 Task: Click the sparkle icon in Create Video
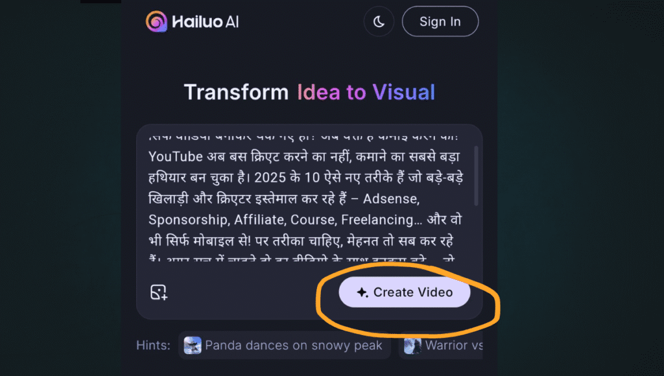362,292
